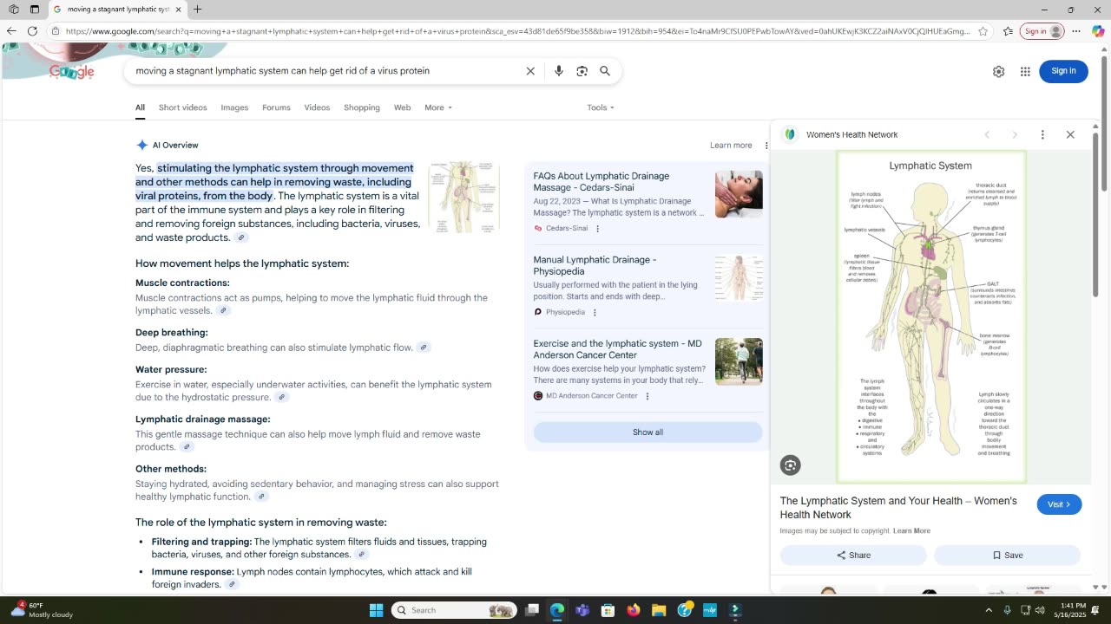This screenshot has width=1111, height=624.
Task: Start a voice search with the microphone
Action: [x=559, y=71]
